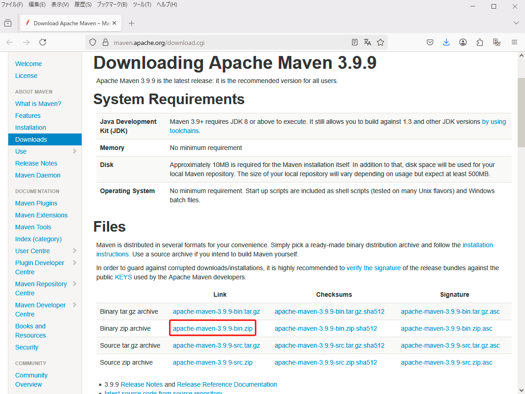Open the Maven Tools link
This screenshot has height=394, width=525.
pyautogui.click(x=33, y=227)
